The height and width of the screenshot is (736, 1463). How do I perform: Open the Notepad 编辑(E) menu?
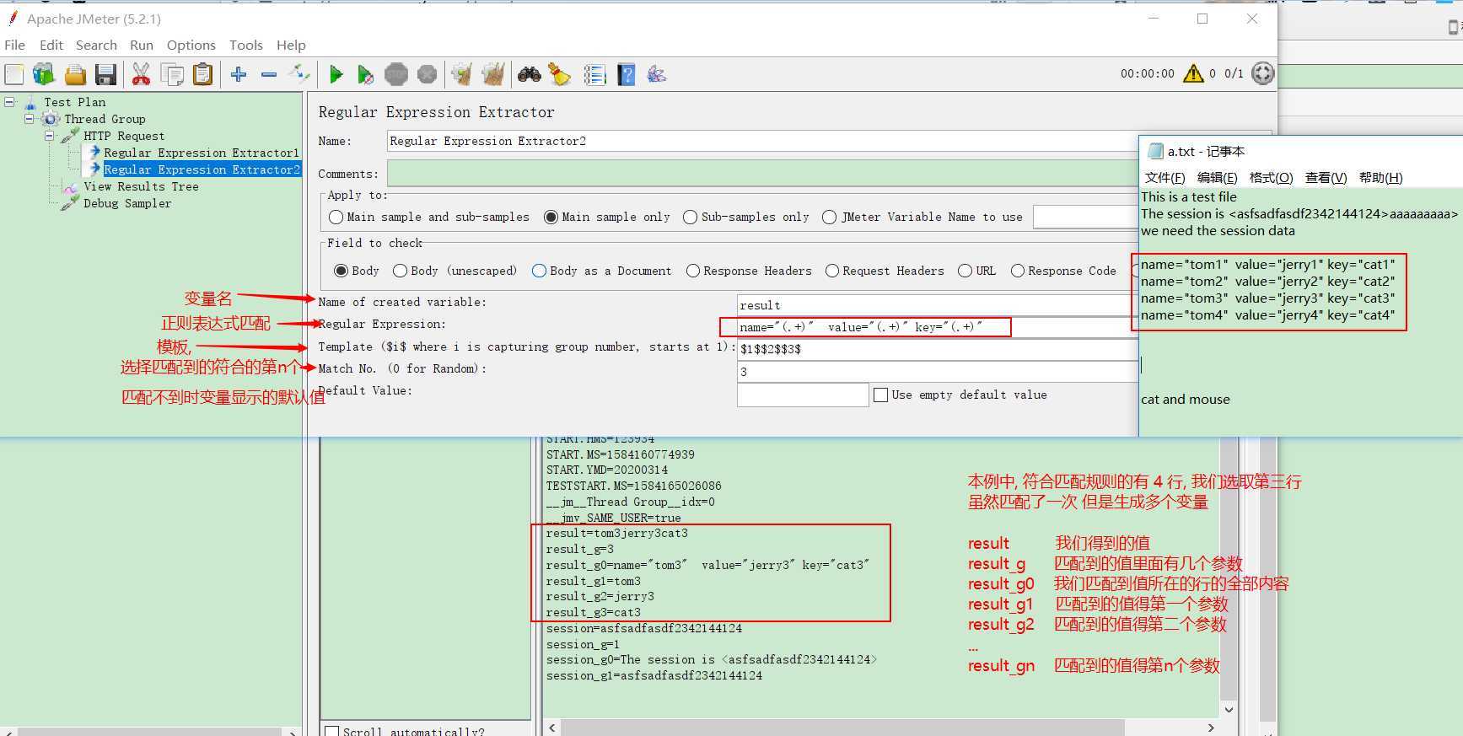[1217, 177]
